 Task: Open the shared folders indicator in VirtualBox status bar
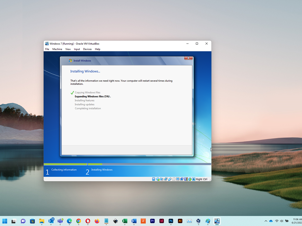tap(174, 179)
